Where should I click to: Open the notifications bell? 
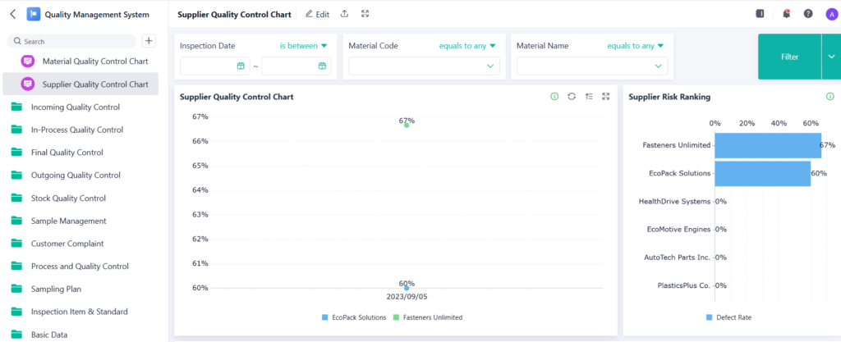click(786, 14)
